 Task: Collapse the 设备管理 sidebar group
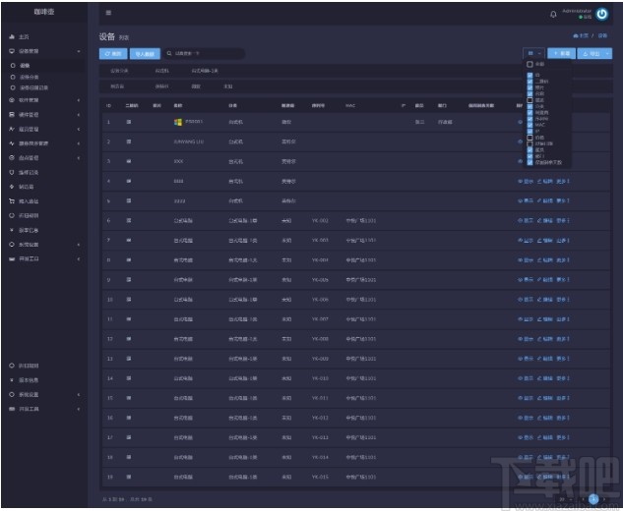79,51
